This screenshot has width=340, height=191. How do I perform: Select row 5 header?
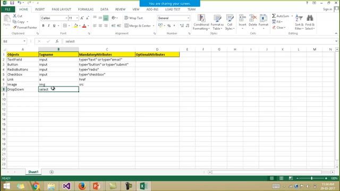click(4, 74)
